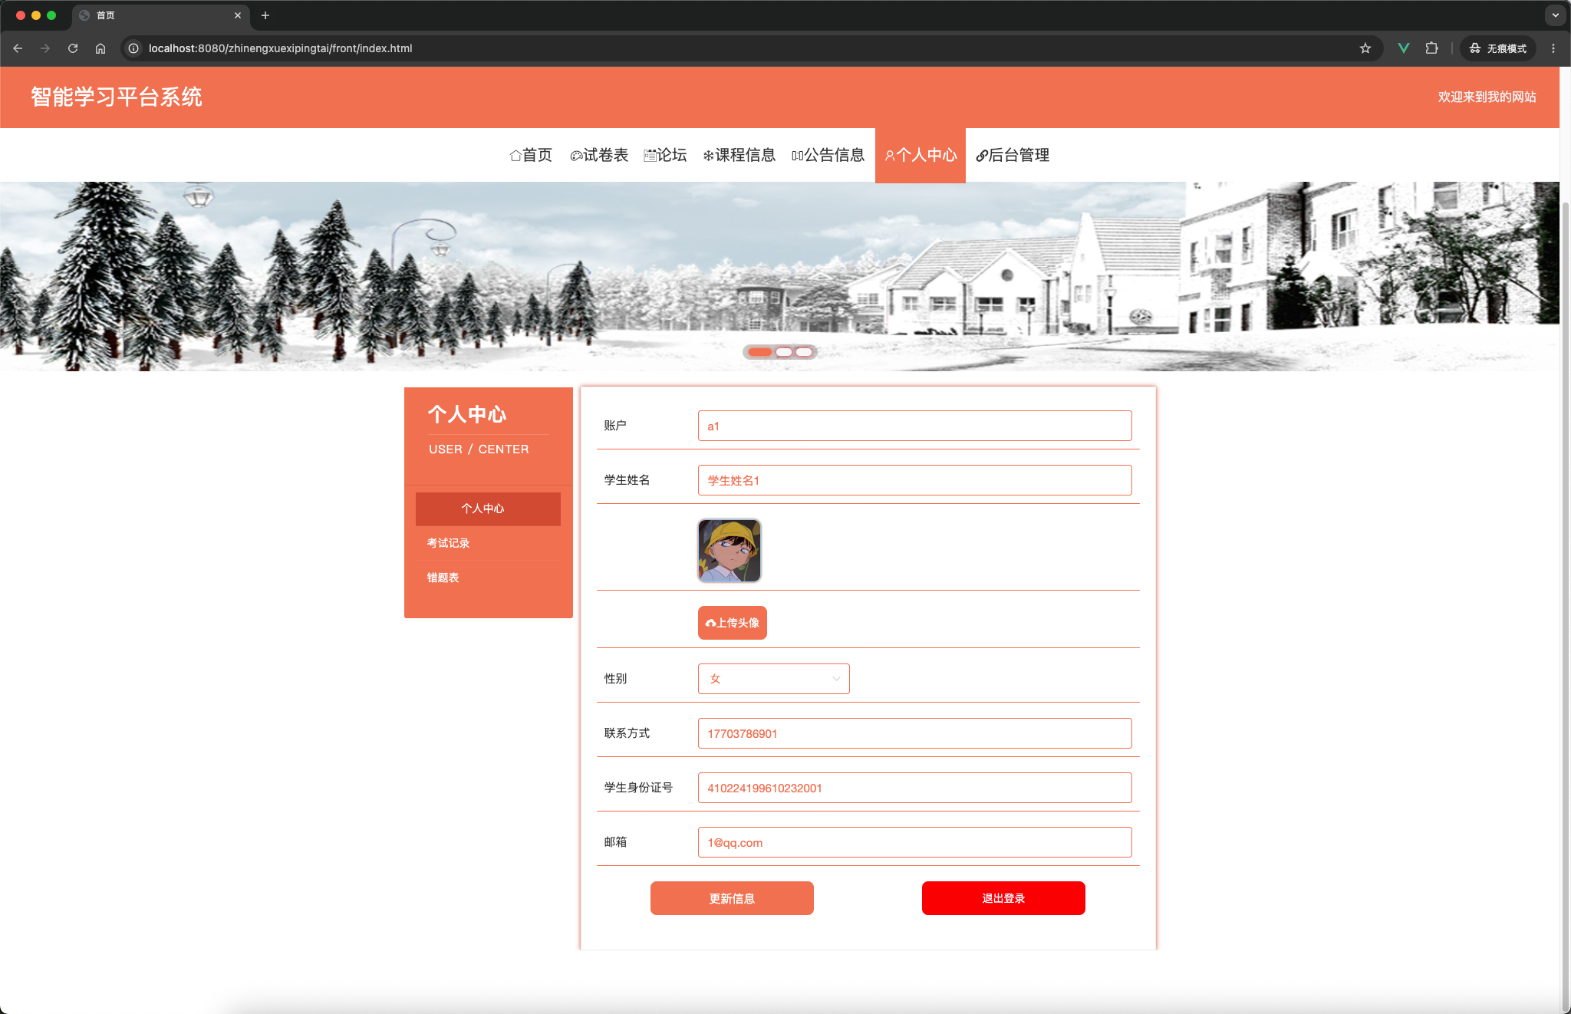Click the 邮箱 email input field

[914, 842]
